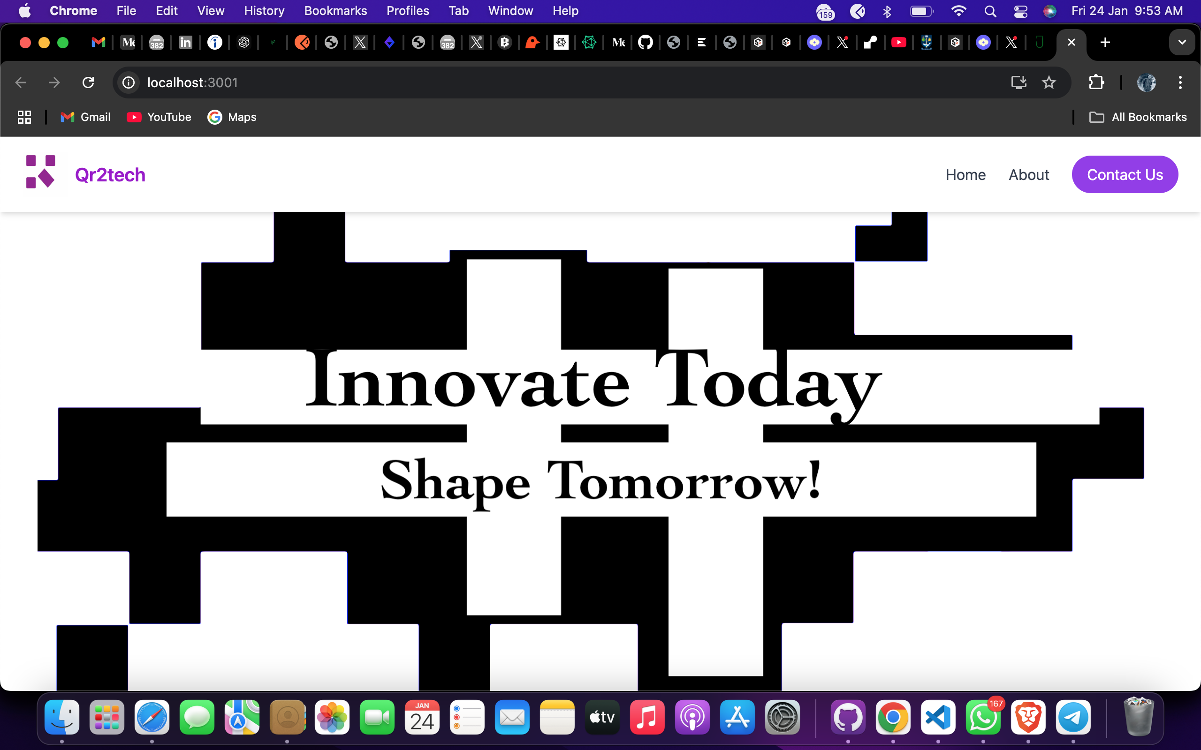Image resolution: width=1201 pixels, height=750 pixels.
Task: Open the X pinned tab
Action: point(360,43)
